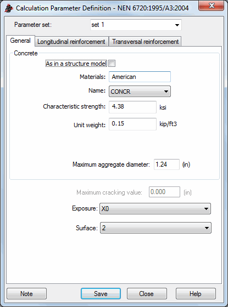Click the Maximum cracking value field
The image size is (228, 307).
point(164,192)
